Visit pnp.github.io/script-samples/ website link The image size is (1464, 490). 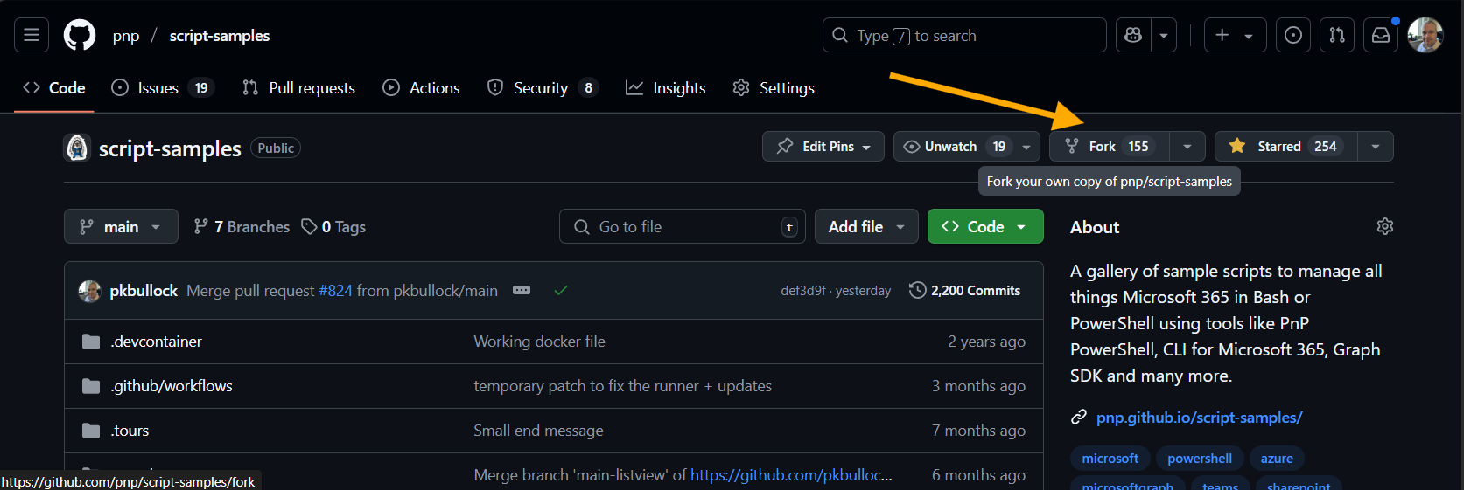coord(1199,418)
